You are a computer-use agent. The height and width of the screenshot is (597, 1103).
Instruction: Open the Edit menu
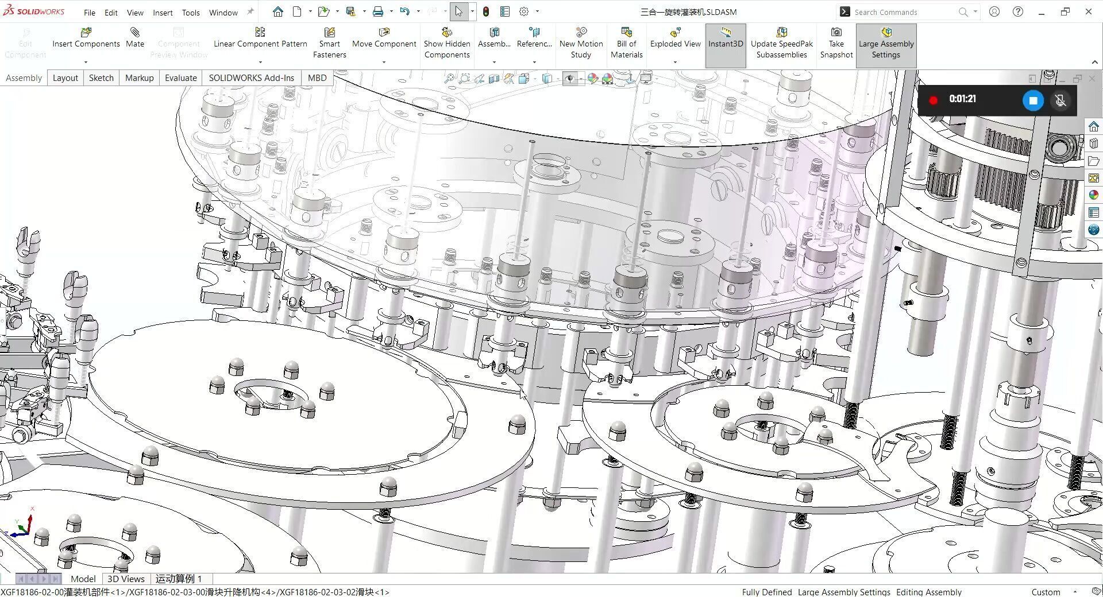(111, 12)
